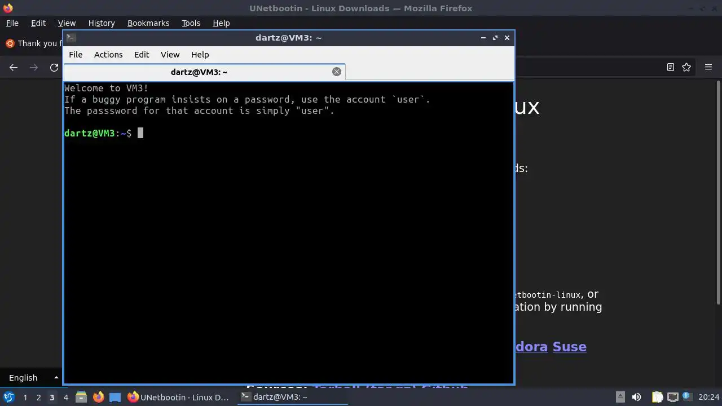Switch to workspace 1
This screenshot has height=406, width=722.
tap(25, 398)
